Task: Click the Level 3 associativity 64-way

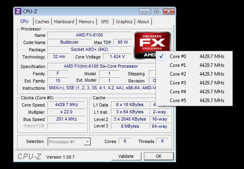Action: 160,126
